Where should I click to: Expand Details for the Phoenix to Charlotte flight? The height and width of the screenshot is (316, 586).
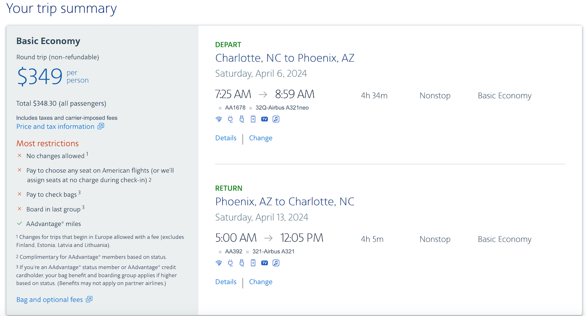(226, 282)
